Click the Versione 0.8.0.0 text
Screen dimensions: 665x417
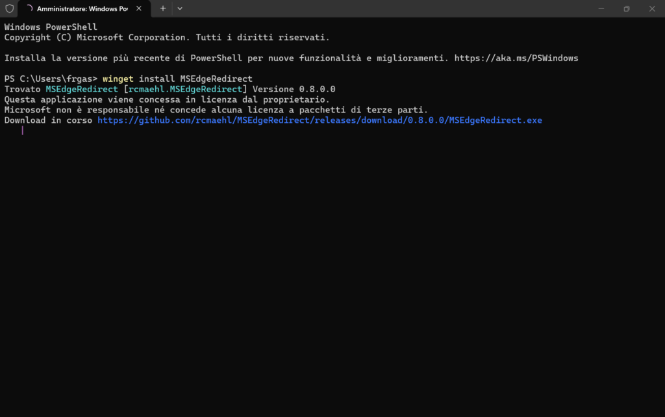(x=294, y=89)
